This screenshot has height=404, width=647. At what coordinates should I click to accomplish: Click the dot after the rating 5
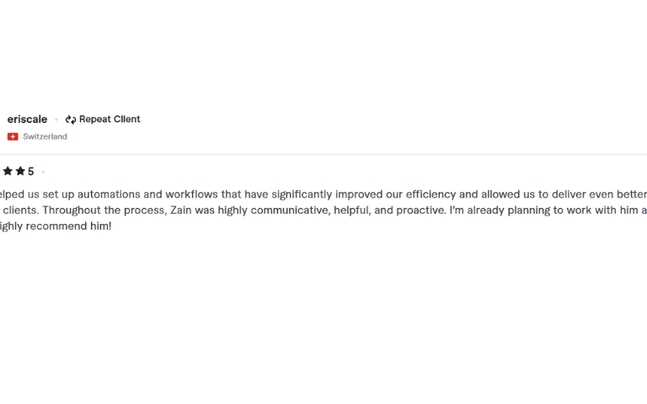[43, 172]
